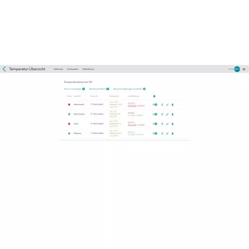The height and width of the screenshot is (249, 249).
Task: Toggle notifications for Kühlschrank 2
Action: (155, 114)
